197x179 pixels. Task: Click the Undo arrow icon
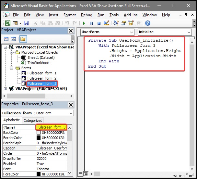coord(67,23)
